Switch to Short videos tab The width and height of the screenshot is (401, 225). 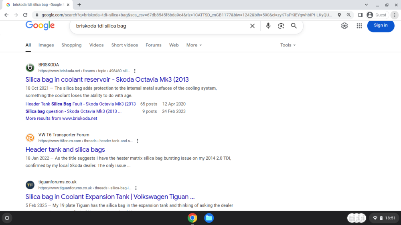pyautogui.click(x=125, y=45)
